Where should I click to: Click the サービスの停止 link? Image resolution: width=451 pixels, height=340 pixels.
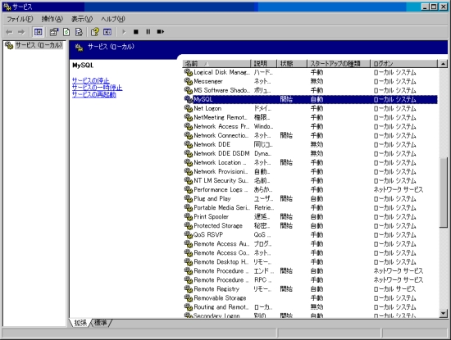point(90,80)
